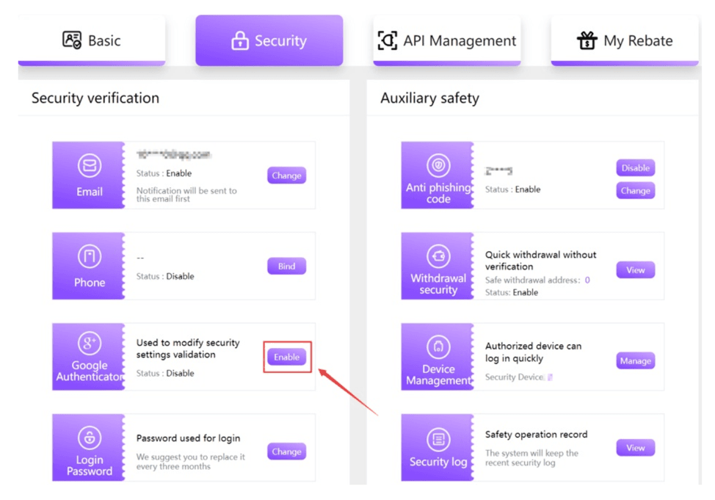The image size is (715, 500).
Task: Change the login password
Action: (286, 452)
